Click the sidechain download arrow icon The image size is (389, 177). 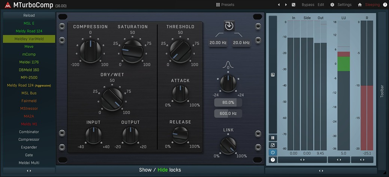(x=229, y=26)
